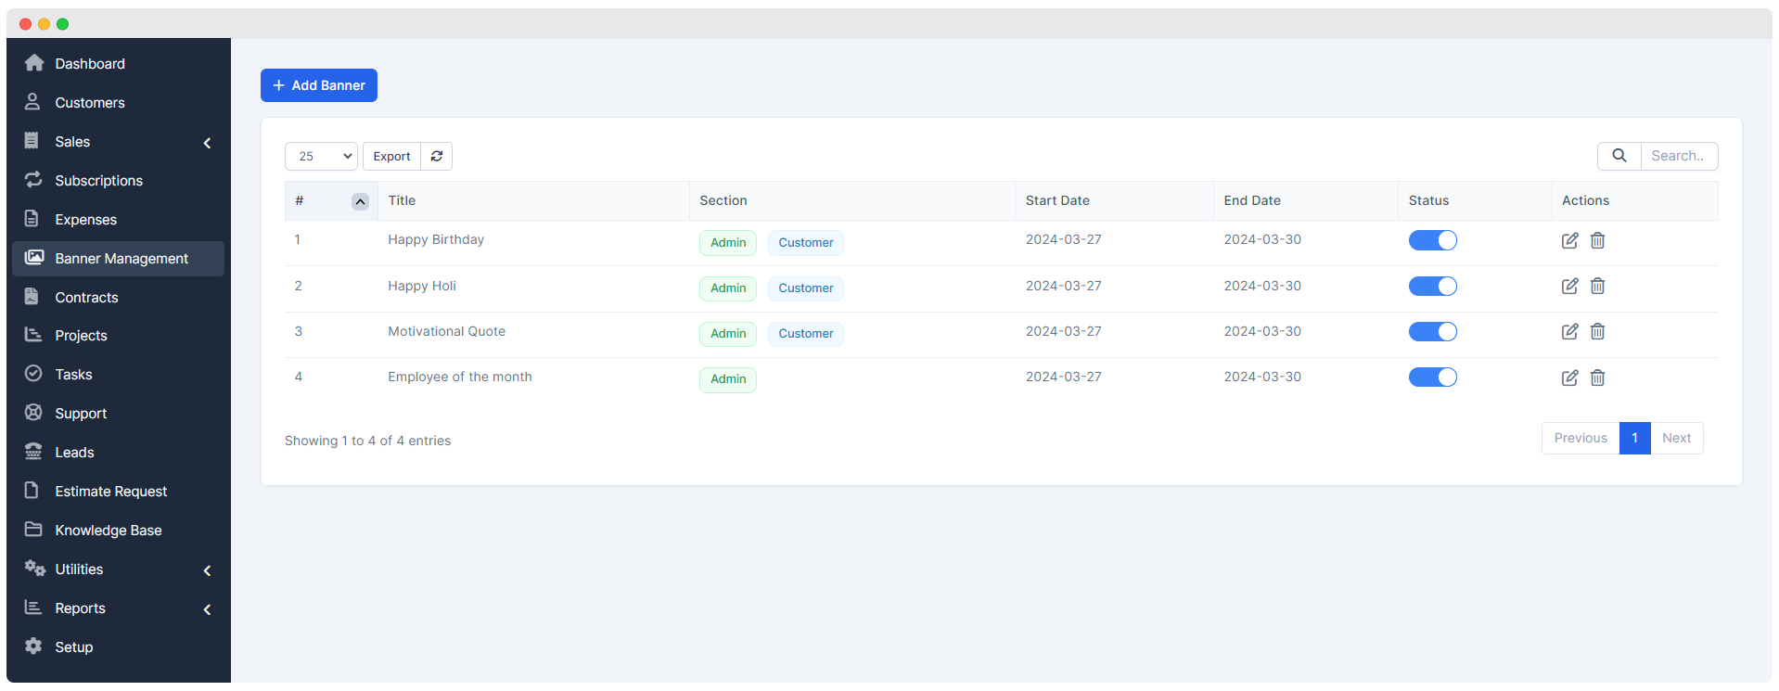Click the Add Banner button

(319, 85)
